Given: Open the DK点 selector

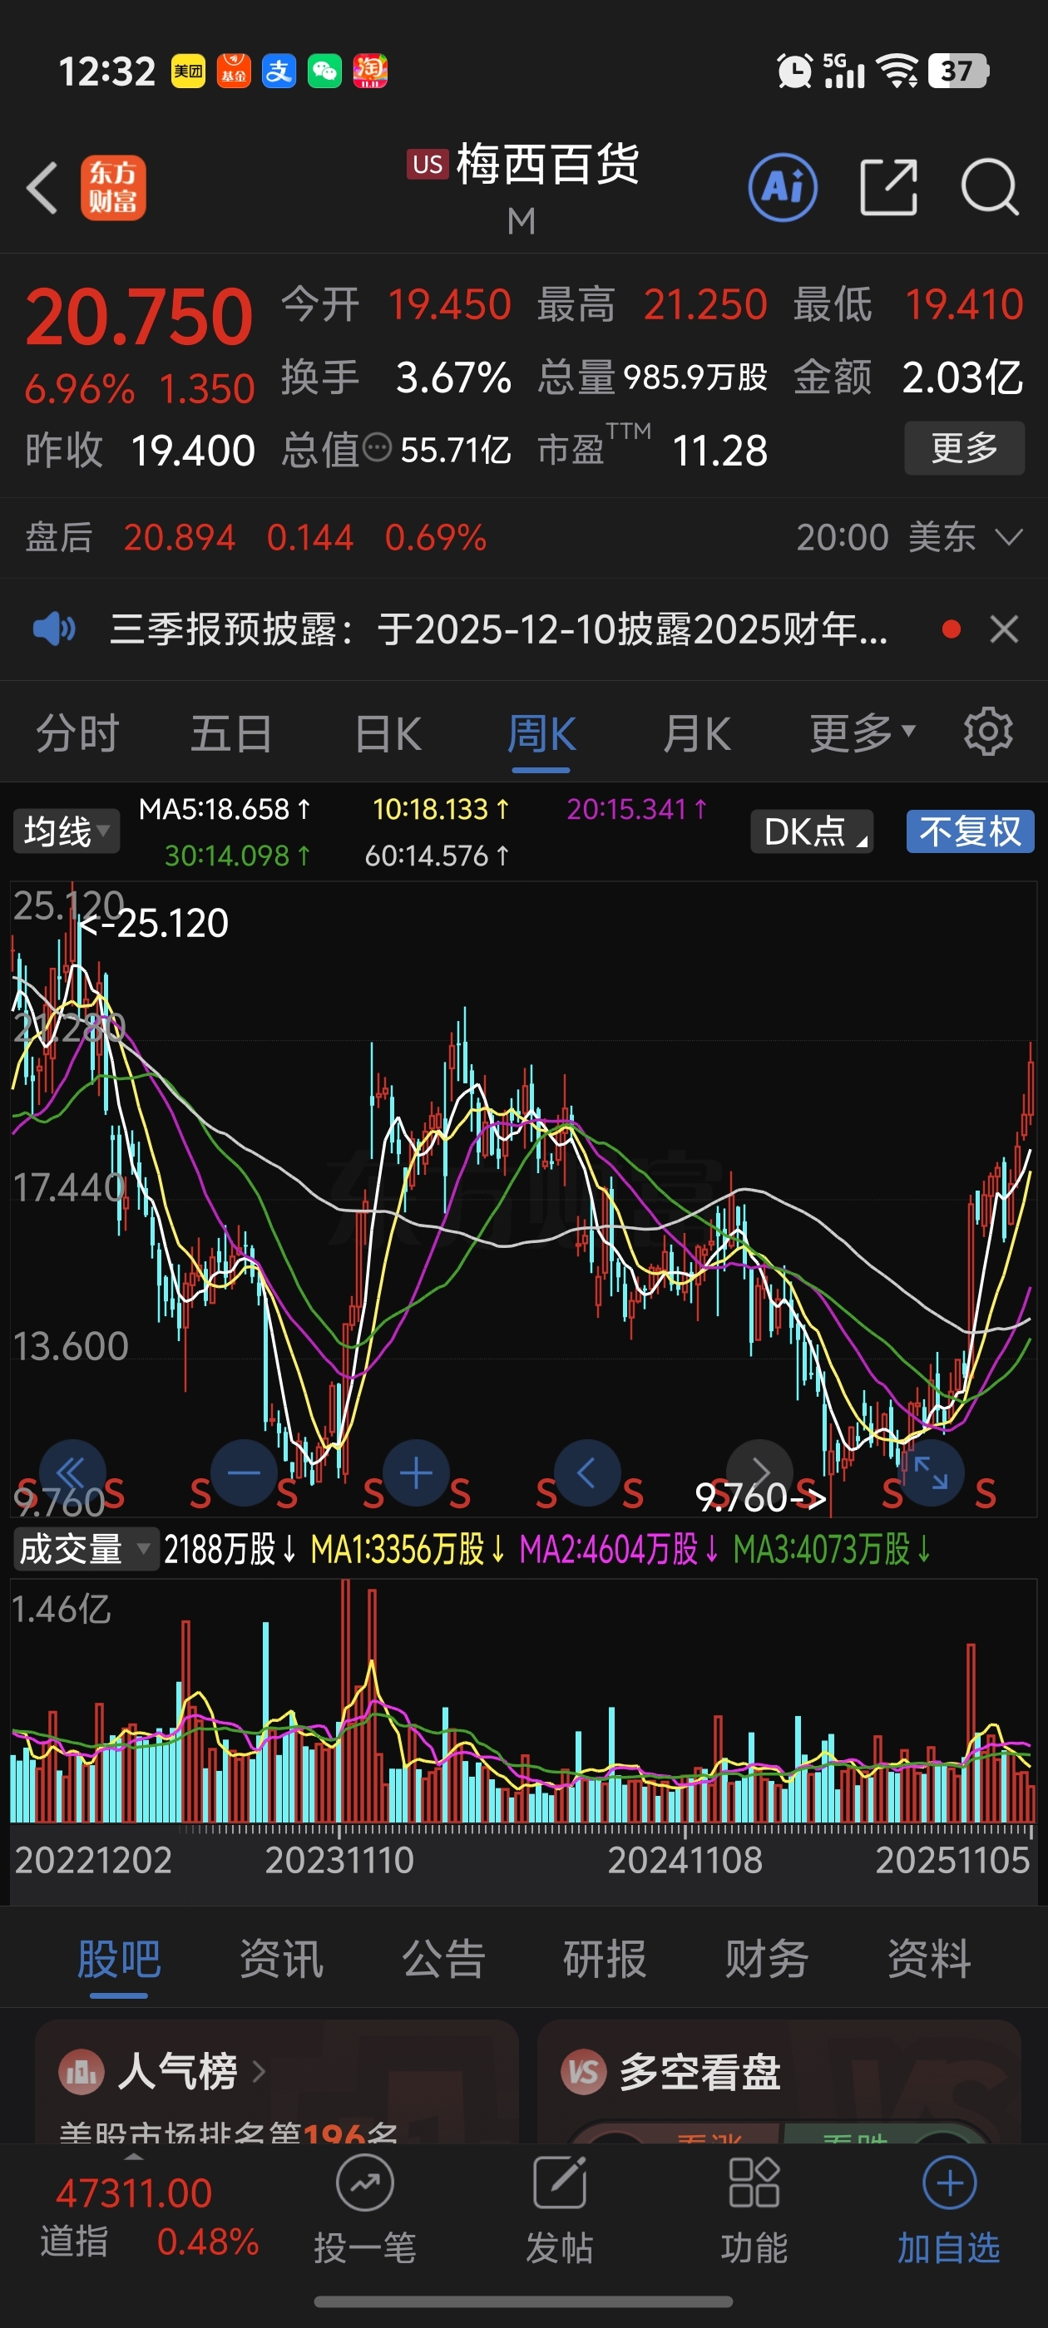Looking at the screenshot, I should (x=812, y=831).
